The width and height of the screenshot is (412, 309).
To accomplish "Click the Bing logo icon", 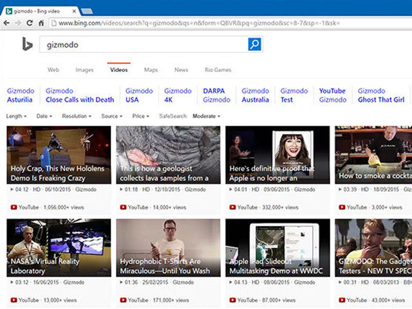I will (x=27, y=44).
